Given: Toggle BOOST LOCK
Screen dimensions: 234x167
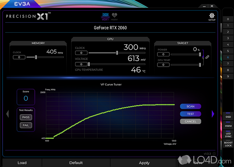Looking at the screenshot, I should click(x=228, y=143).
